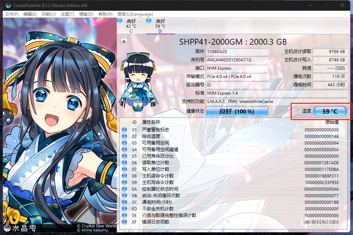The height and width of the screenshot is (235, 353).
Task: Click the 良好 (100 %) health status button
Action: (237, 111)
